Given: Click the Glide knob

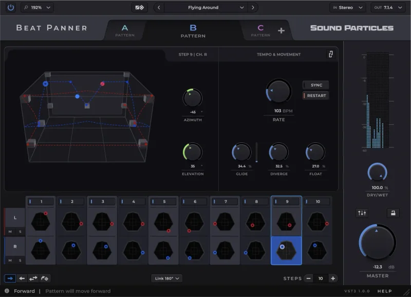Looking at the screenshot, I should pyautogui.click(x=241, y=152).
